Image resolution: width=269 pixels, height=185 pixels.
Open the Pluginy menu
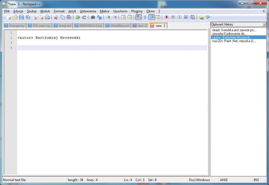[x=137, y=11]
